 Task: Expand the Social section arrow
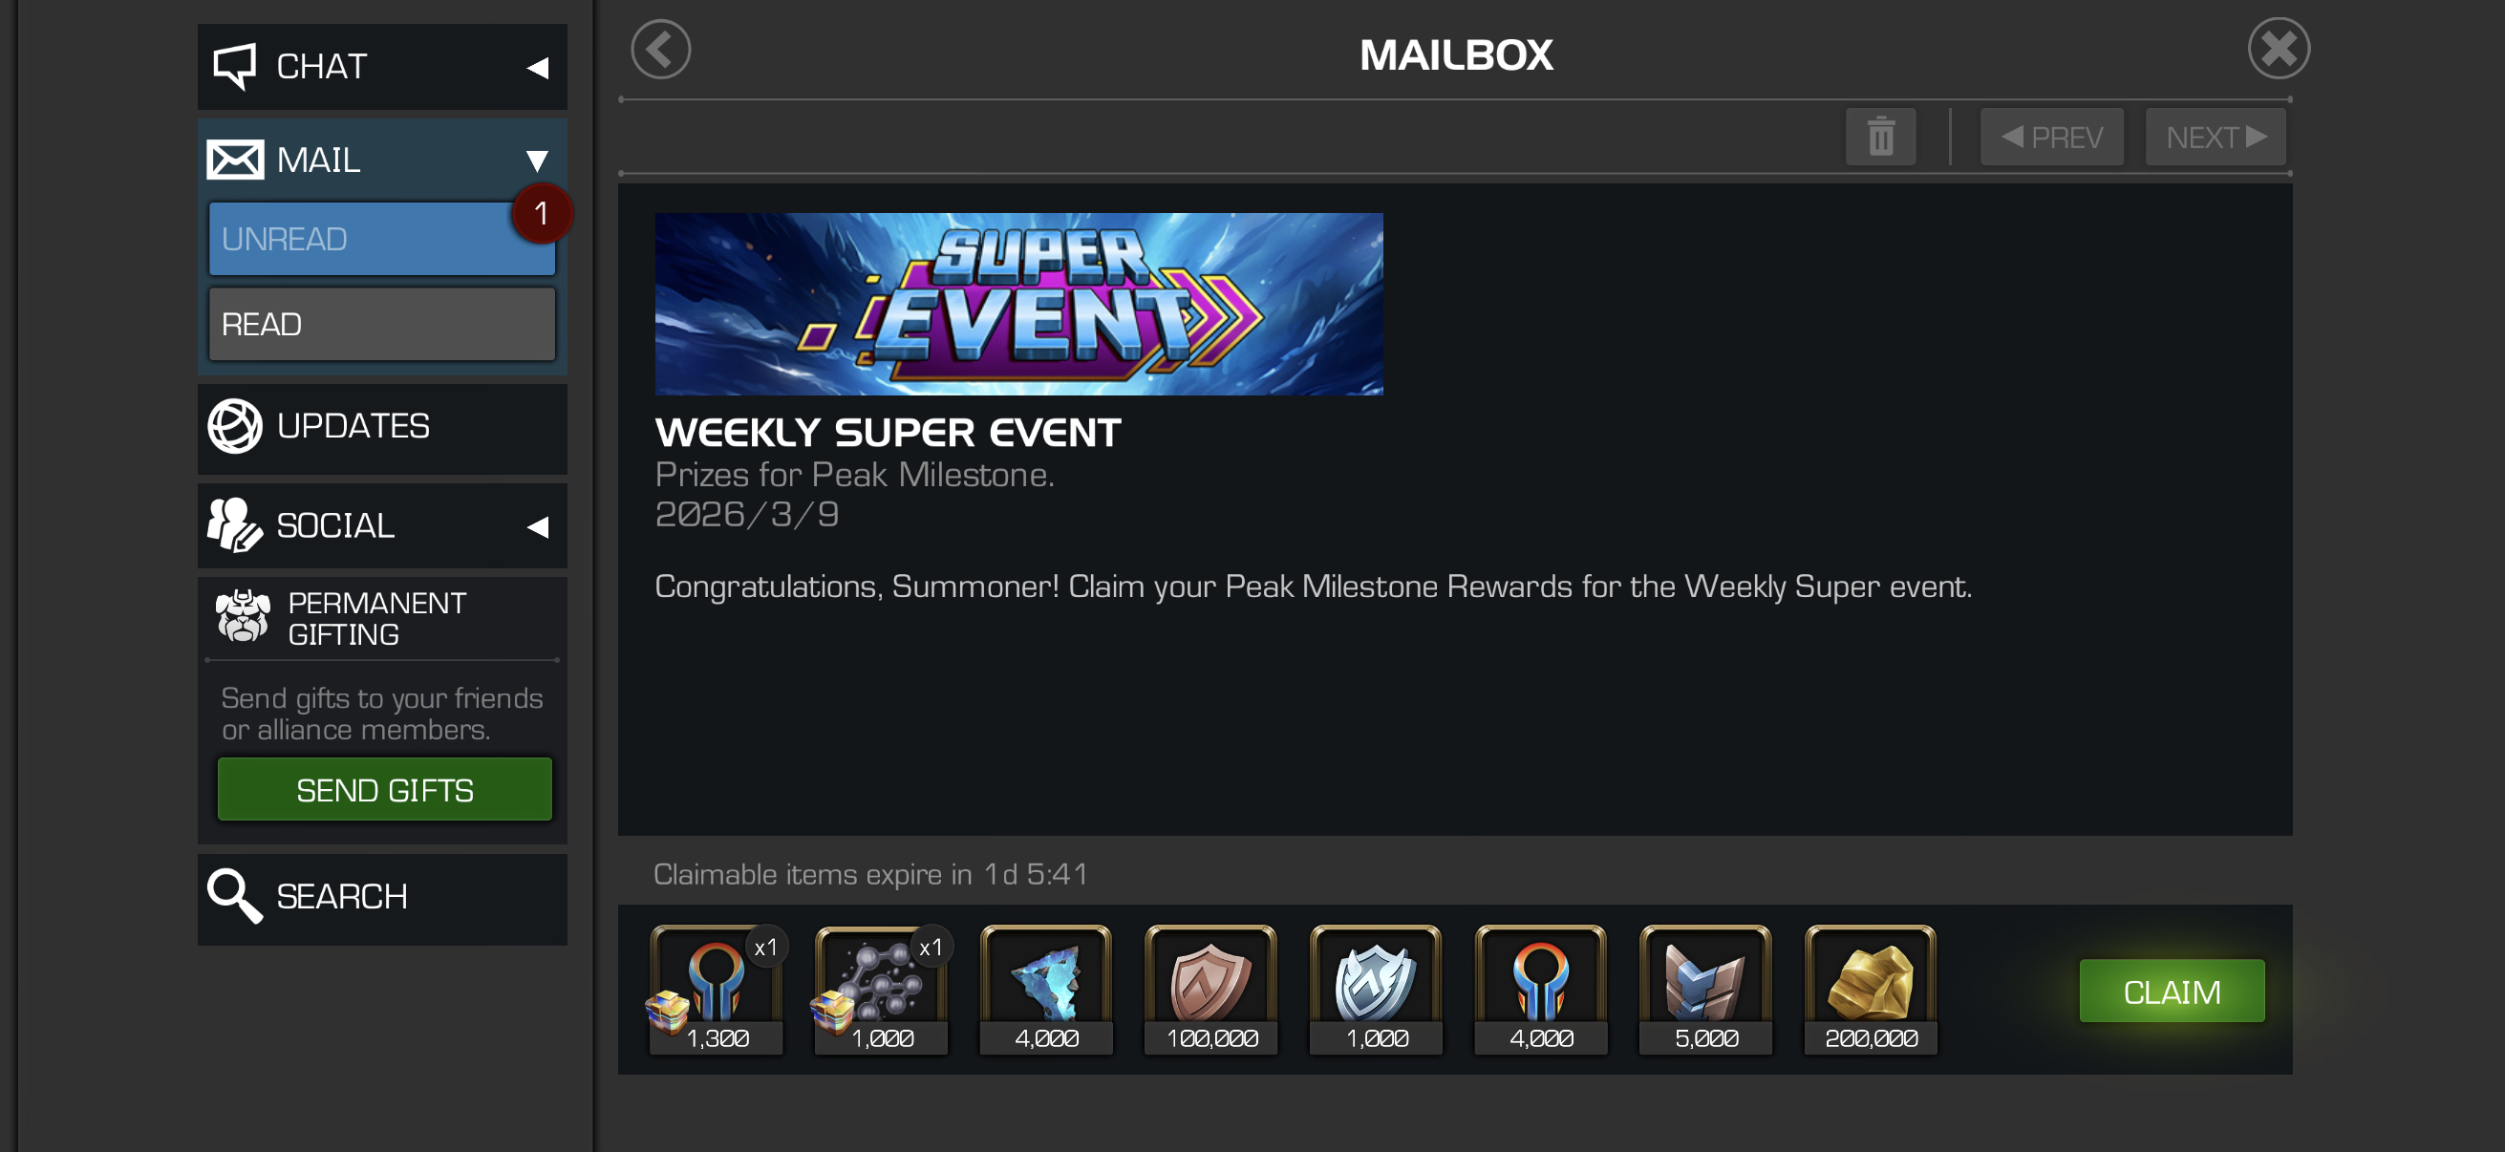(x=538, y=527)
